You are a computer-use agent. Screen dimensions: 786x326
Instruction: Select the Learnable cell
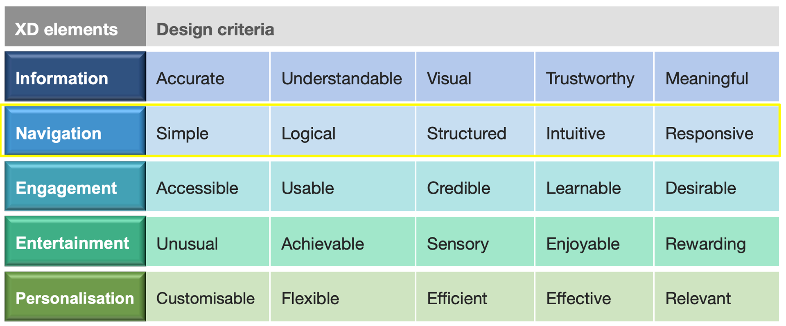tap(594, 186)
